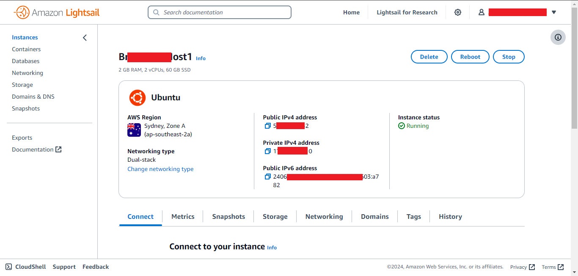The height and width of the screenshot is (276, 578).
Task: Click the Ubuntu blueprint icon
Action: pyautogui.click(x=137, y=97)
